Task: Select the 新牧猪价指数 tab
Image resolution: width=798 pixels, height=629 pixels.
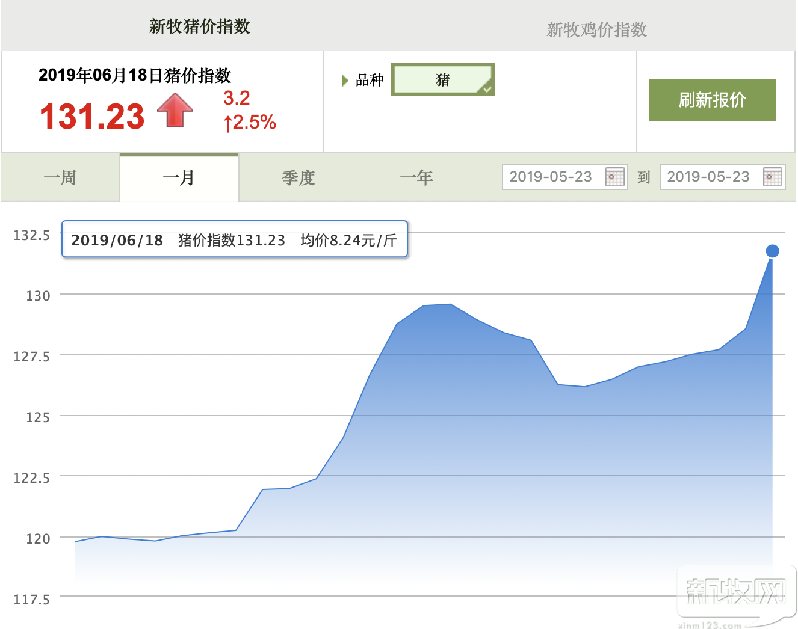Action: (x=199, y=26)
